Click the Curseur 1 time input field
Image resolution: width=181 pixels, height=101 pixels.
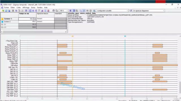pyautogui.click(x=26, y=19)
